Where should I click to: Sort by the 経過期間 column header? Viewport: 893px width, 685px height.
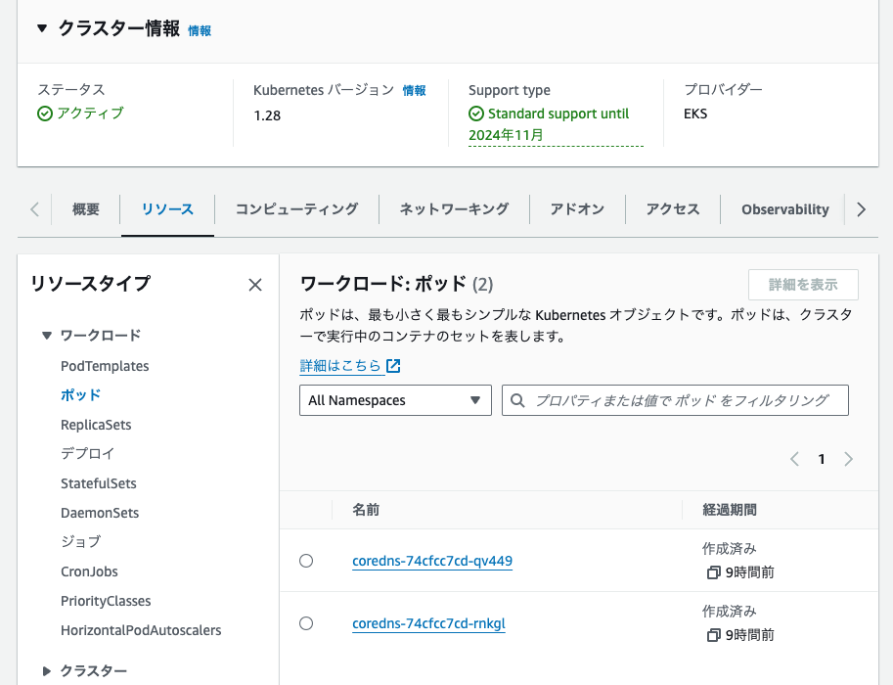pos(730,510)
